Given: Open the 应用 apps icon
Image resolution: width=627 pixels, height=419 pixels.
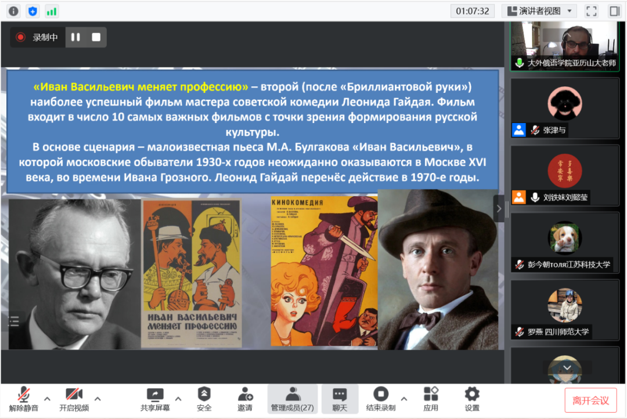Looking at the screenshot, I should coord(431,399).
